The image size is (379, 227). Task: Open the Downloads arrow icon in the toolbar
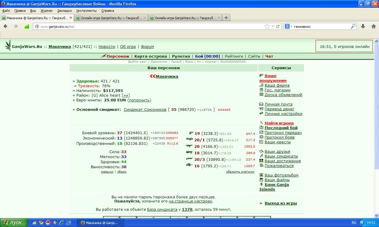(363, 26)
